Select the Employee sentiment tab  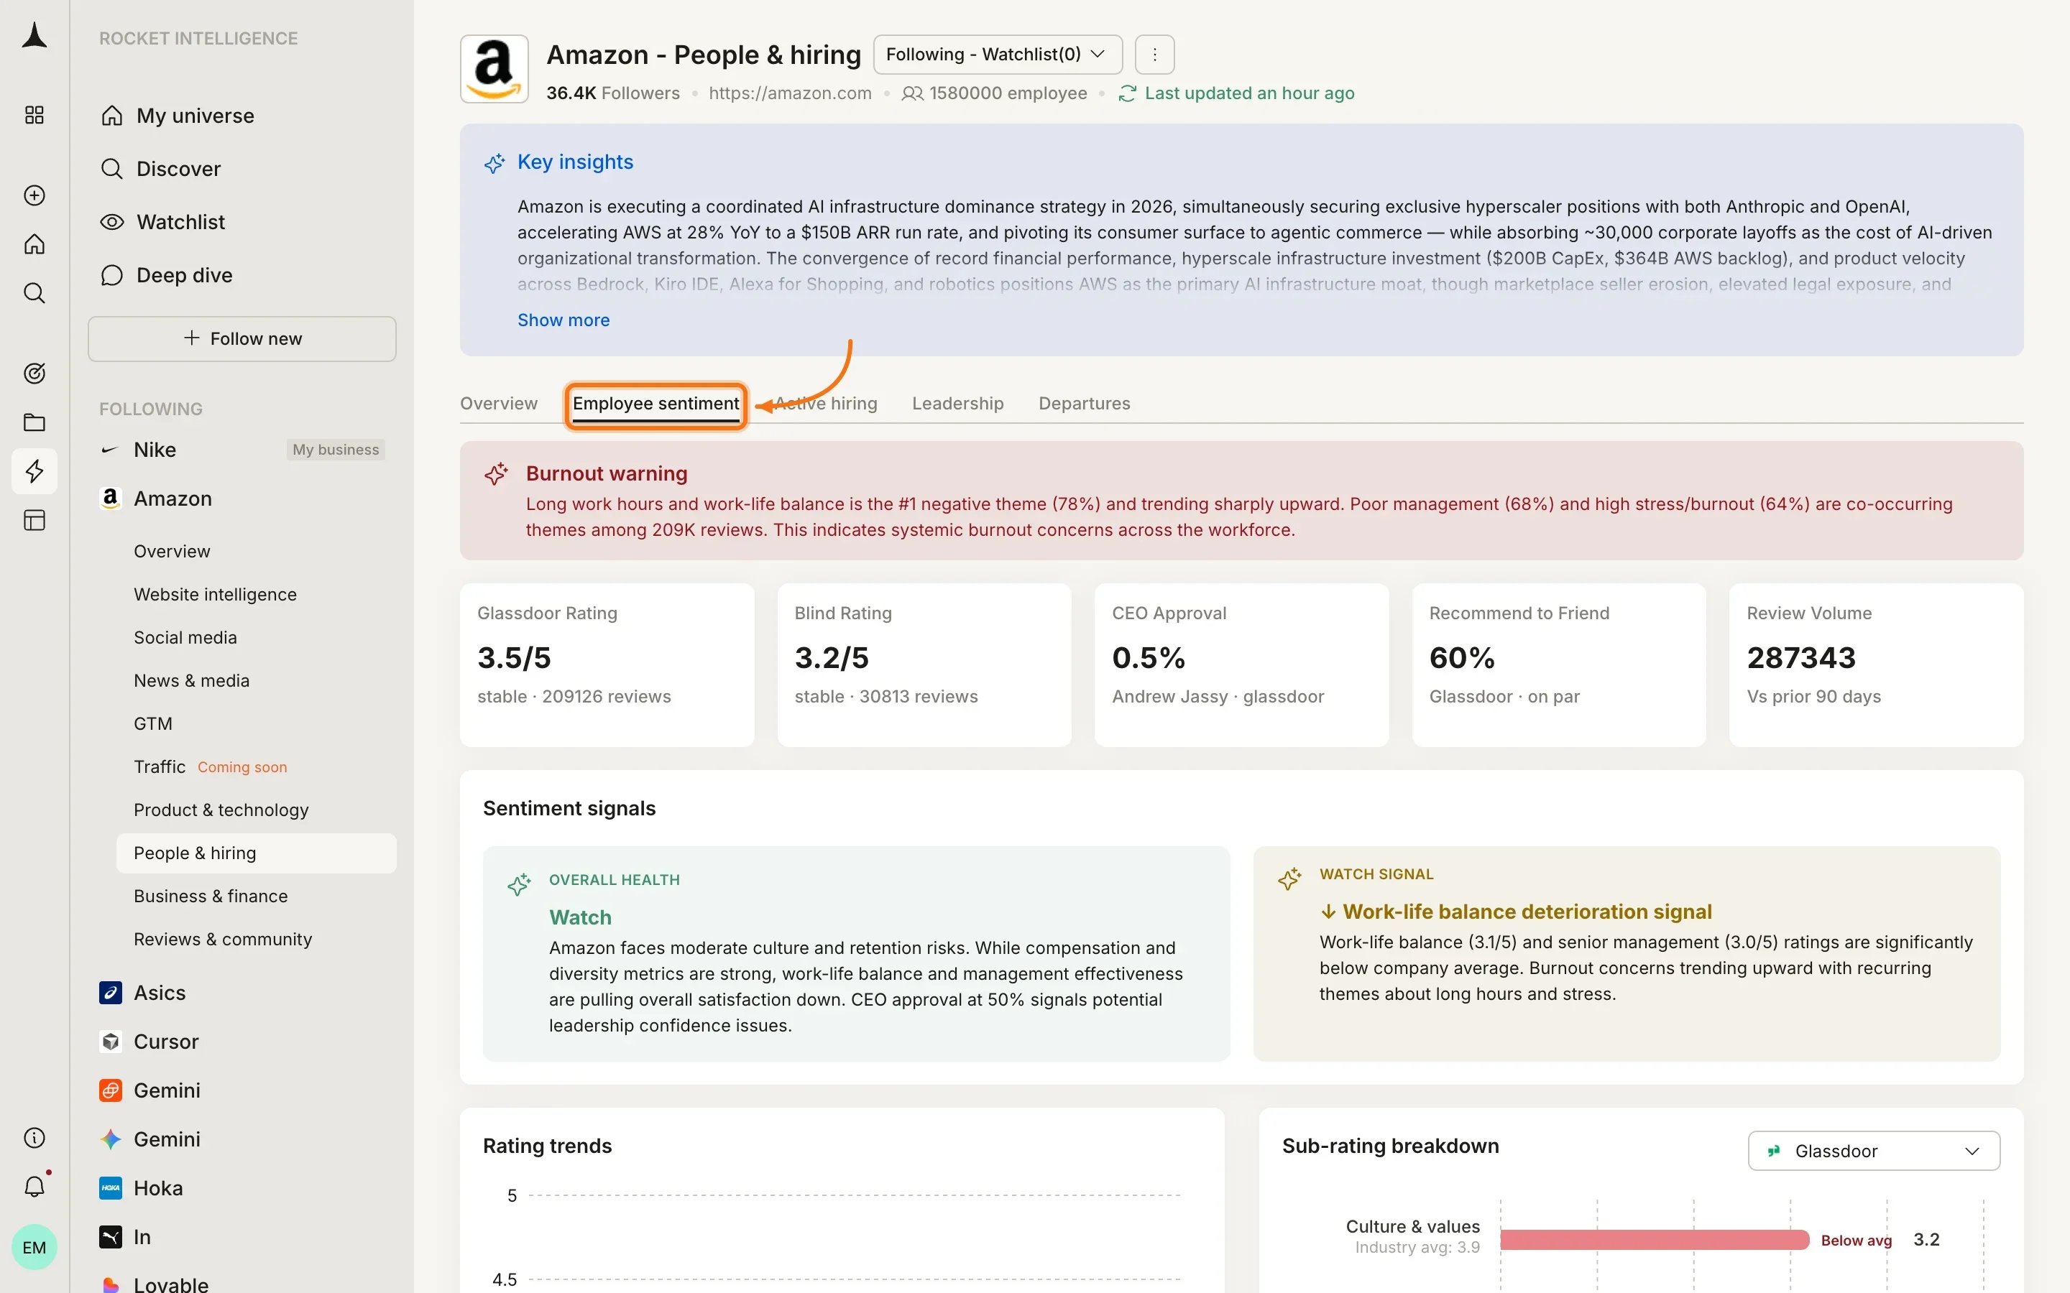pos(655,404)
